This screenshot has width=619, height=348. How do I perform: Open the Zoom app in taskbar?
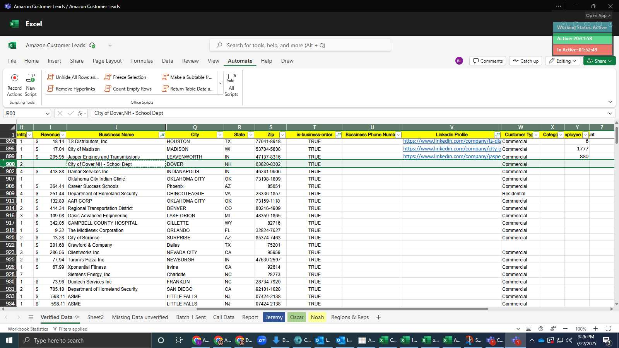(262, 341)
